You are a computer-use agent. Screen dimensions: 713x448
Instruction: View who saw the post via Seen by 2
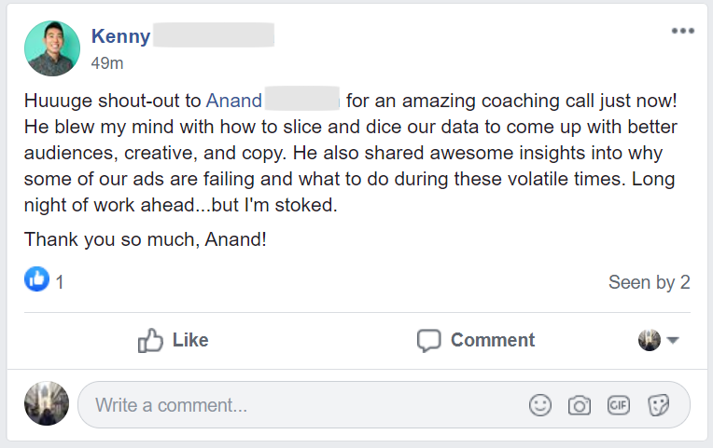[649, 282]
